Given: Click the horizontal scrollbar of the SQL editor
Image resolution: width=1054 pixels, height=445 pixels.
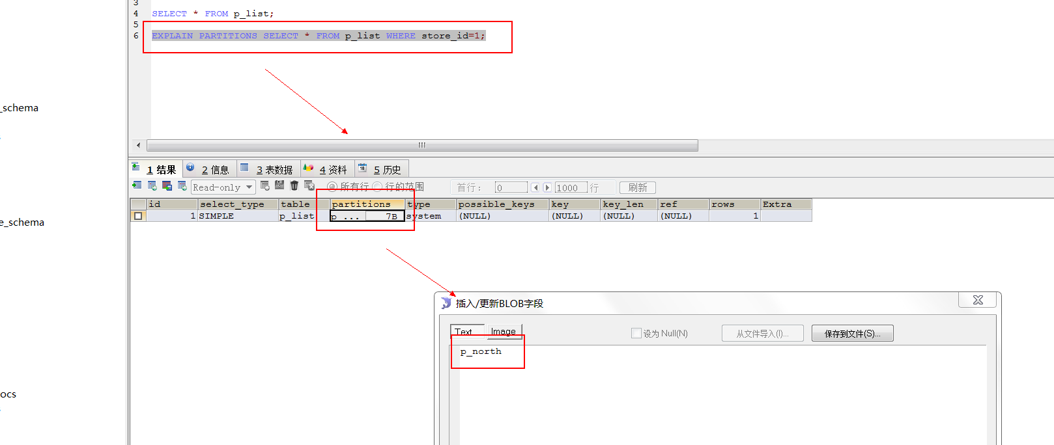Looking at the screenshot, I should pos(422,145).
